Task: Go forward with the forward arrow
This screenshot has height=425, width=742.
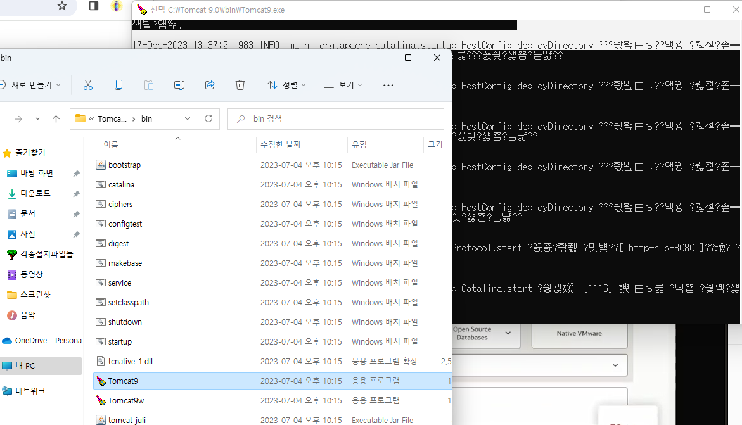Action: [18, 119]
